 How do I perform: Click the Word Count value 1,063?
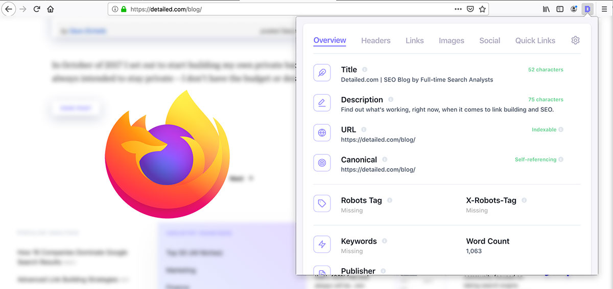[x=474, y=251]
